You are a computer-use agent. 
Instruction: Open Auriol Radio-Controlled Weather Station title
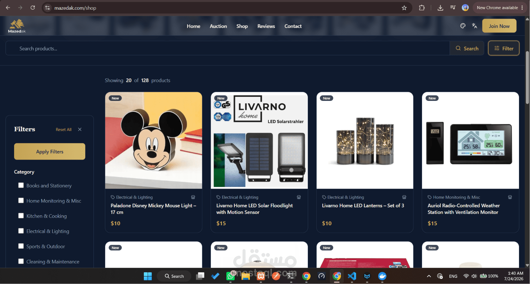pyautogui.click(x=464, y=209)
